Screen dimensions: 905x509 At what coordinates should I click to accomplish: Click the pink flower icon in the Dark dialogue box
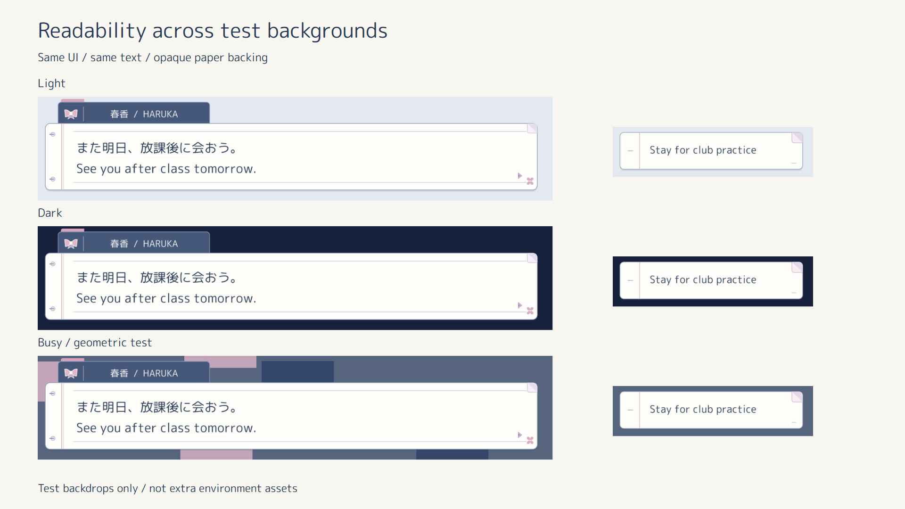click(530, 311)
